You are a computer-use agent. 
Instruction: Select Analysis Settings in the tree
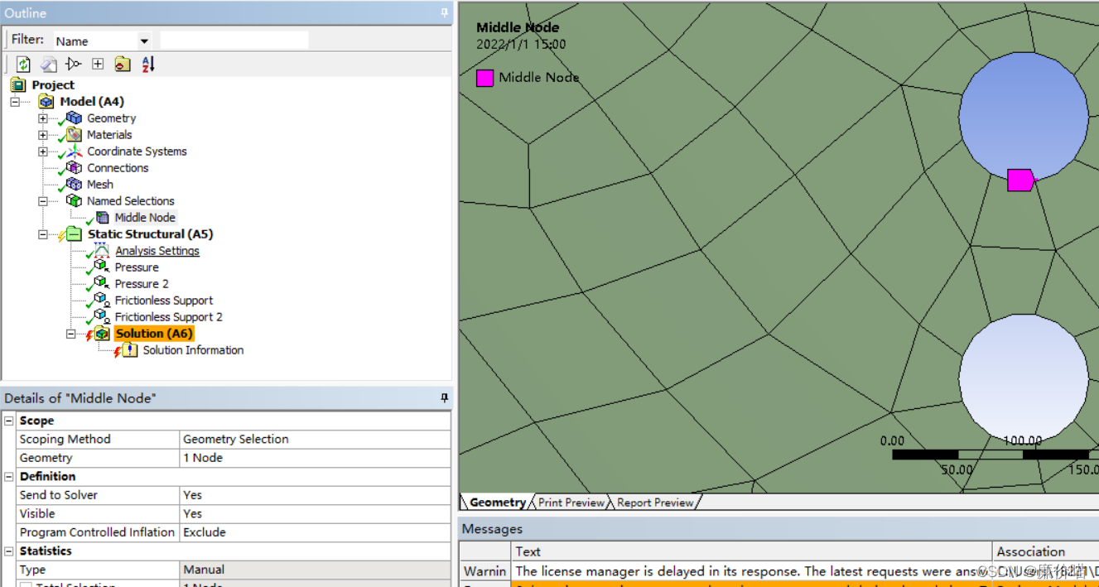click(x=157, y=251)
